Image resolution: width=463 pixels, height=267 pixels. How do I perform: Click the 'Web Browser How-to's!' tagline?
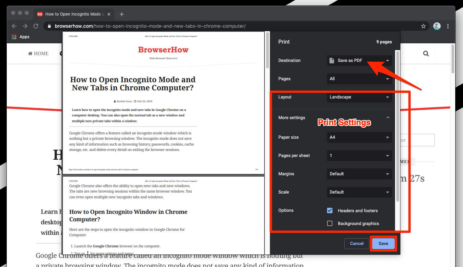[163, 59]
